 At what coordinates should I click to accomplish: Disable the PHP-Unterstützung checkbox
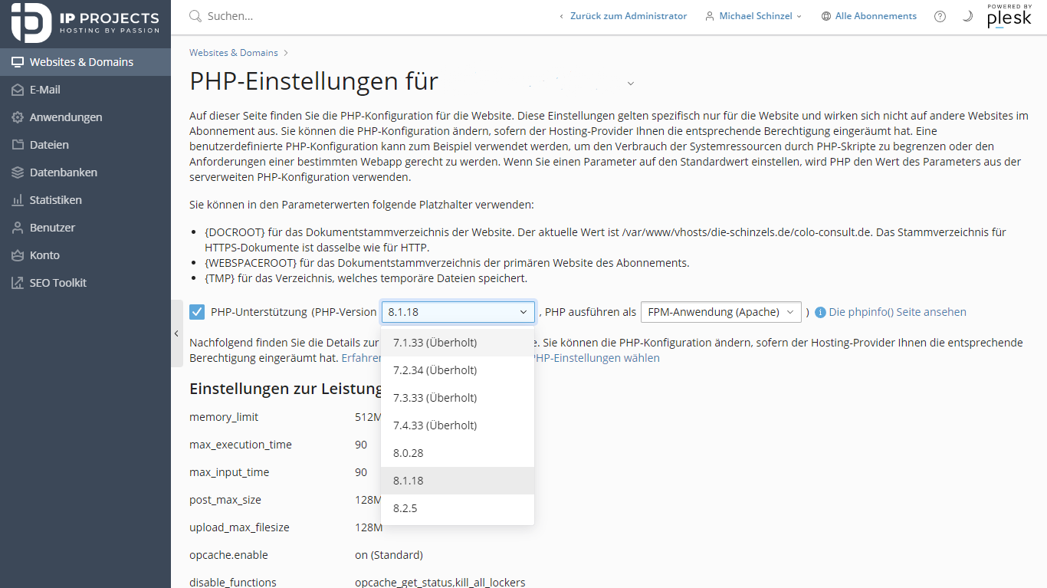197,311
